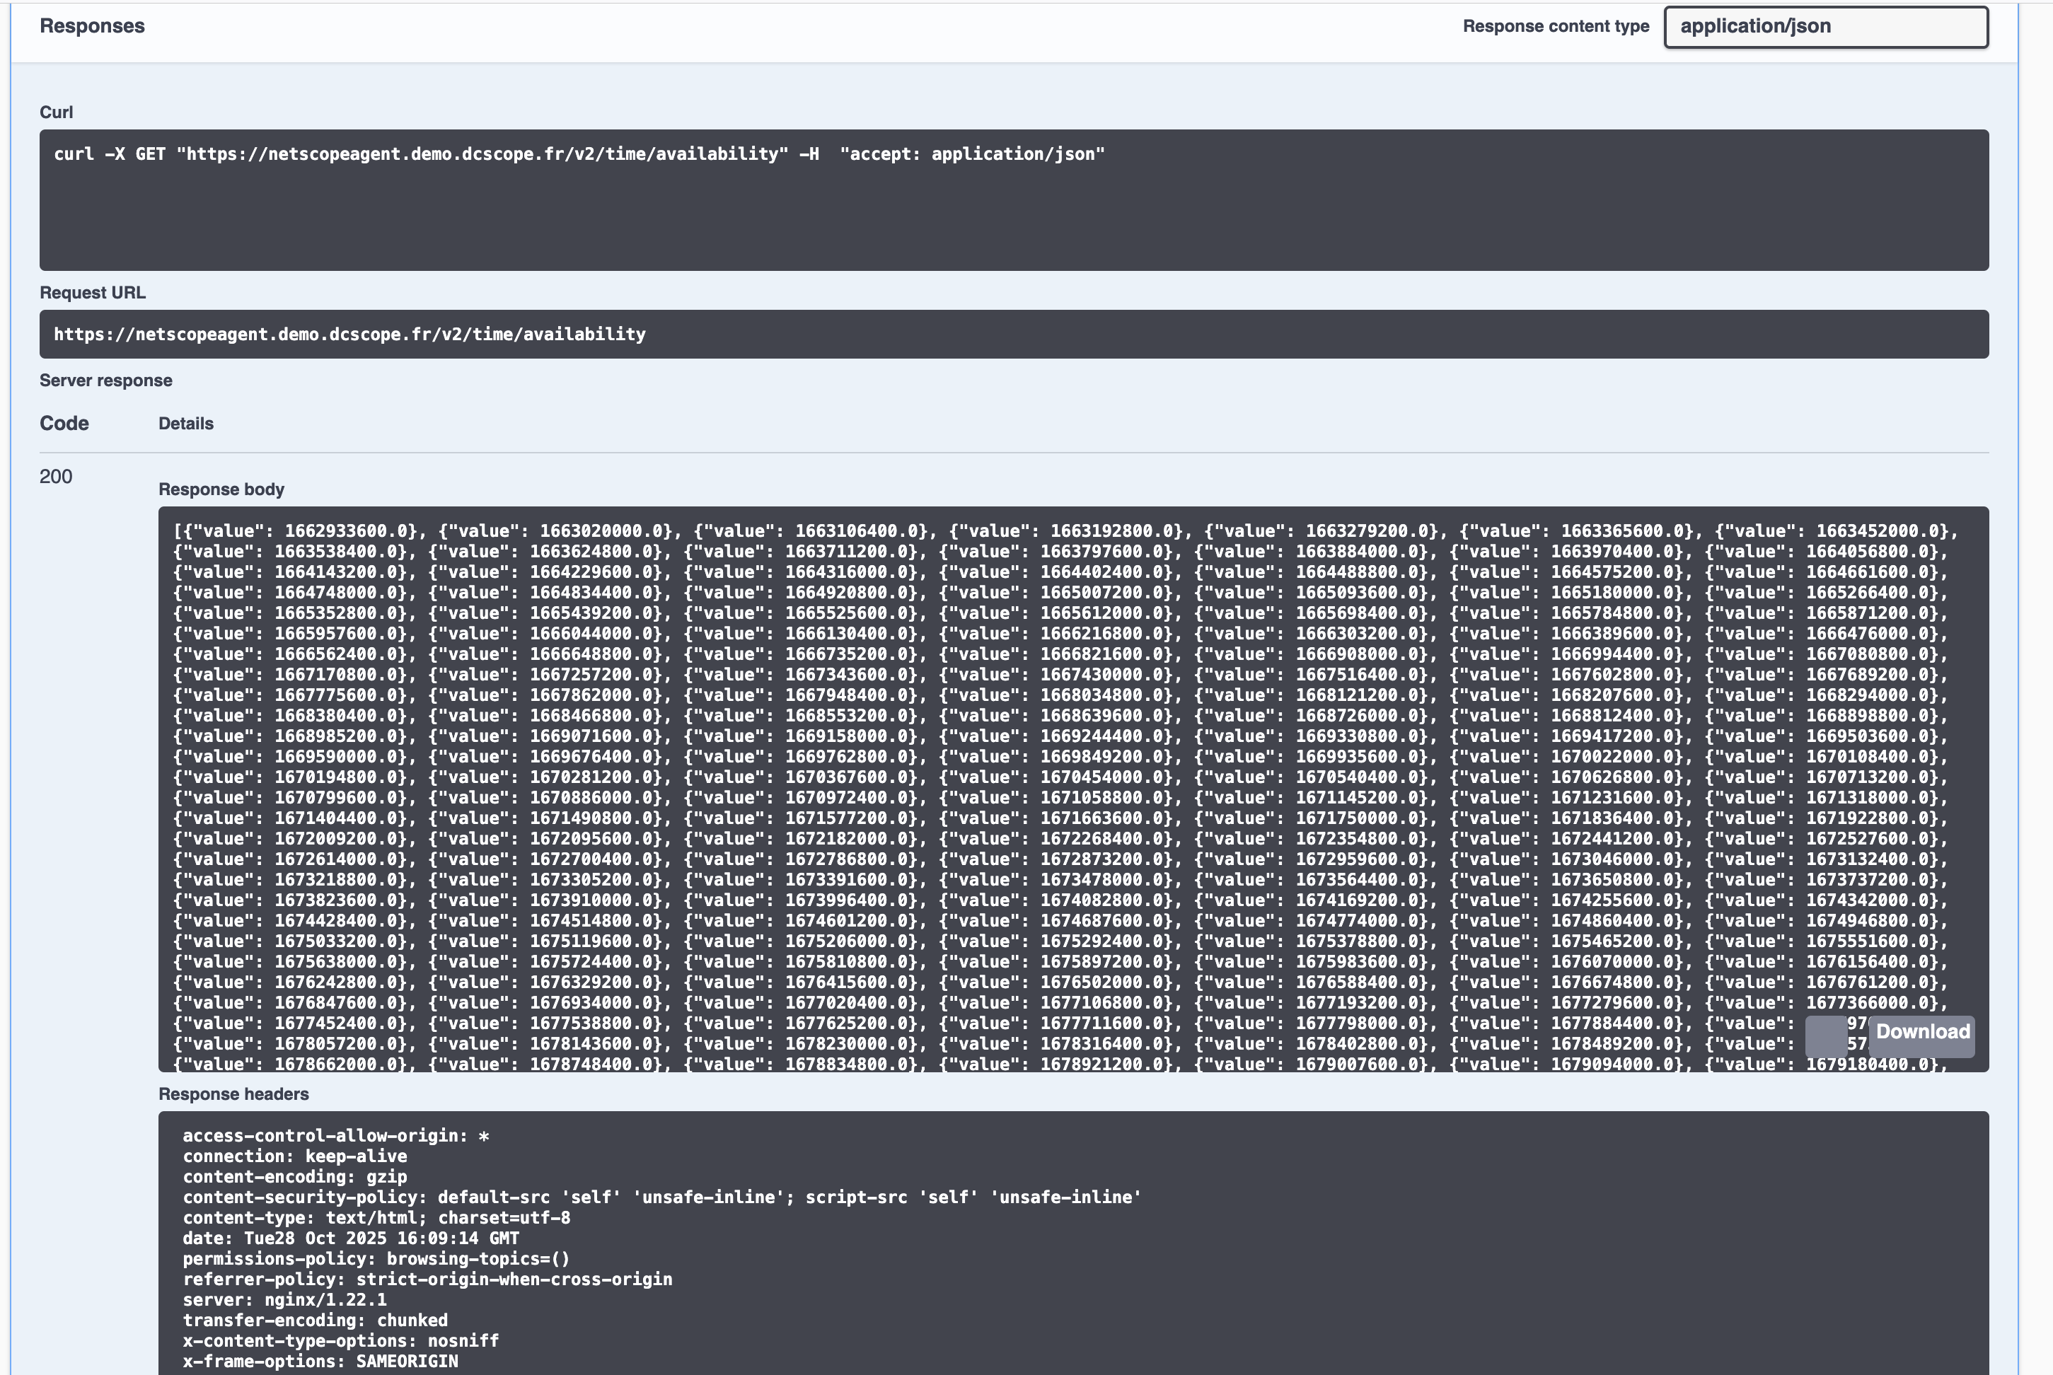Screen dimensions: 2053x1375
Task: Click the blank copy button beside Download
Action: click(1826, 1035)
